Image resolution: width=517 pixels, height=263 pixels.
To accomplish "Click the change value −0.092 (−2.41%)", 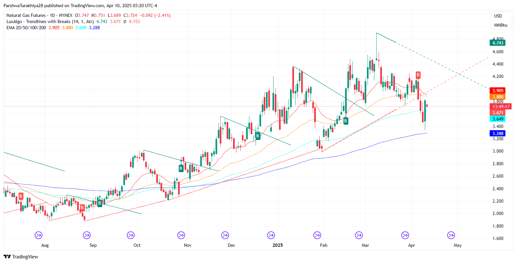I will (155, 15).
